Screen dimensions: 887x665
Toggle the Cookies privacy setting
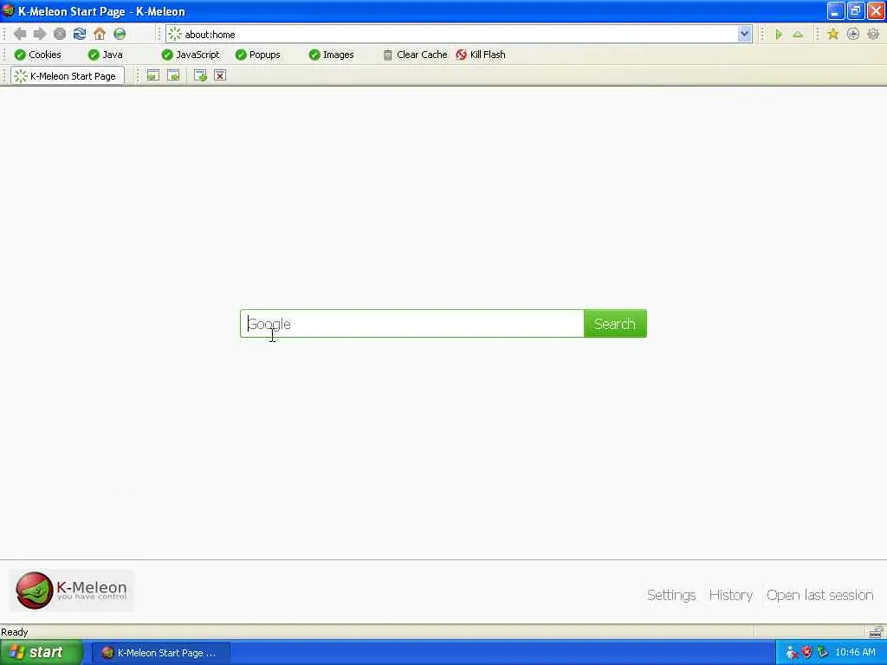[x=37, y=55]
